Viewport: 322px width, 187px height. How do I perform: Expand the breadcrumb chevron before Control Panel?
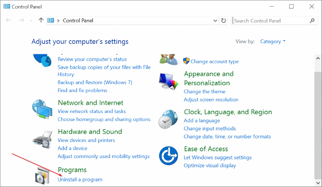(58, 21)
